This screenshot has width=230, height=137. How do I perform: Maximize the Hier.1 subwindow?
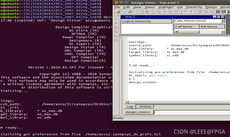(219, 17)
